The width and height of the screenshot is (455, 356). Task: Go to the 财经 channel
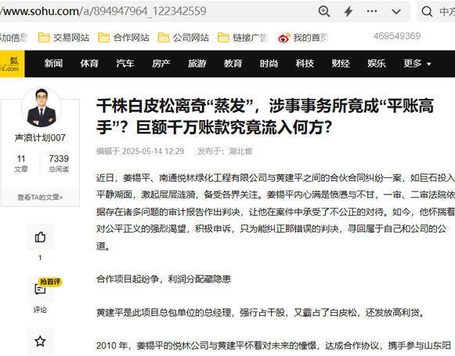coord(341,64)
